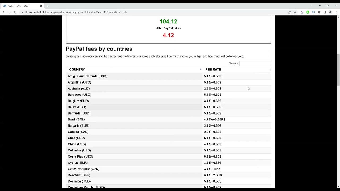The width and height of the screenshot is (340, 191).
Task: Click the 'After PayPal takes' label
Action: (x=168, y=28)
